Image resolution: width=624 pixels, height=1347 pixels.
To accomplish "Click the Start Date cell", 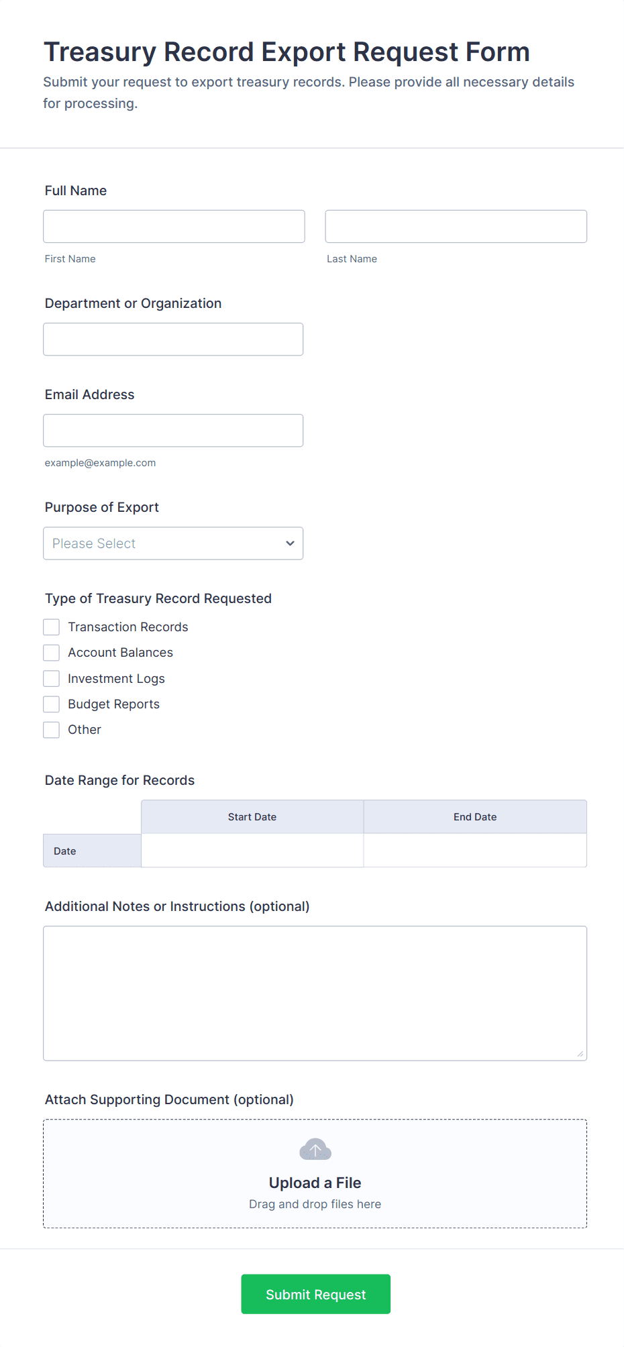I will point(252,851).
